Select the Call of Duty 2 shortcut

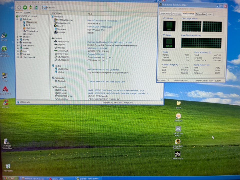pos(177,155)
